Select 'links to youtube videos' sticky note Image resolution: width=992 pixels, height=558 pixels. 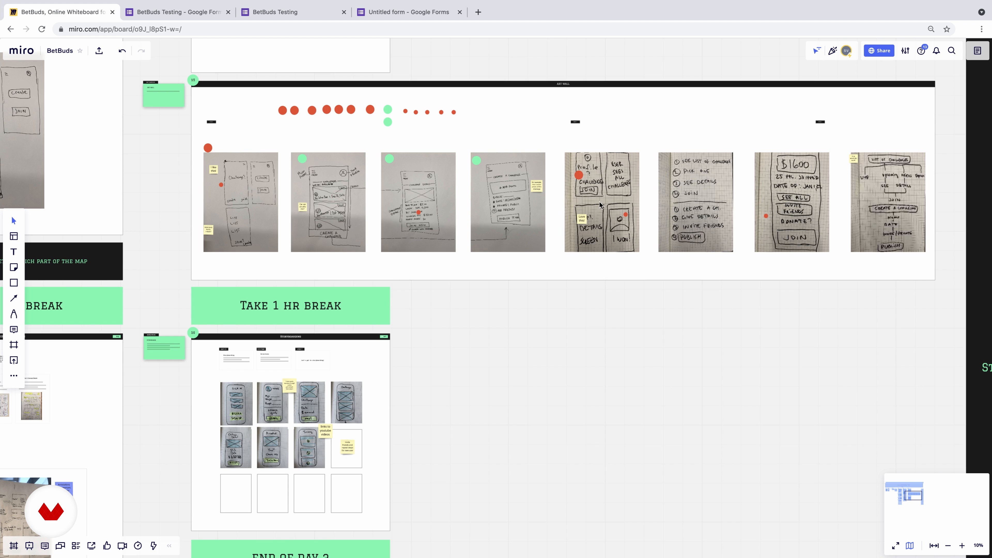[326, 431]
